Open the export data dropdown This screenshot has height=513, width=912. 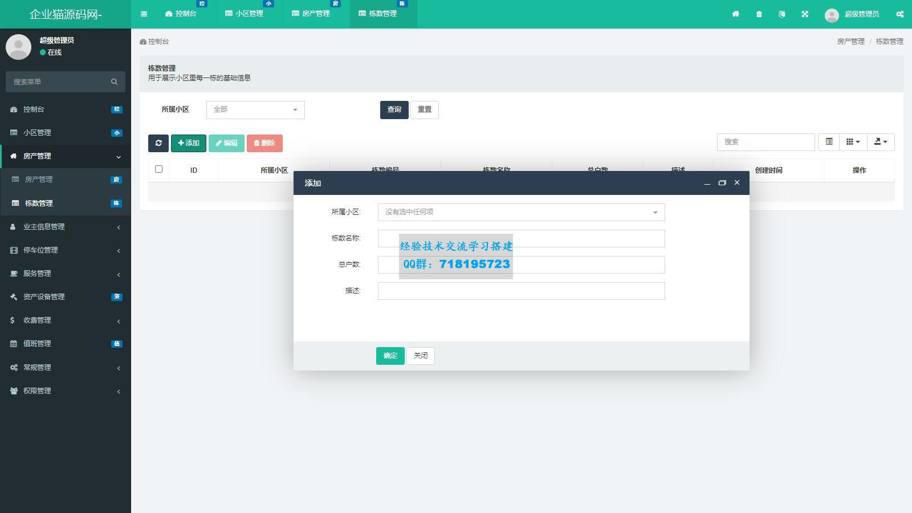881,142
